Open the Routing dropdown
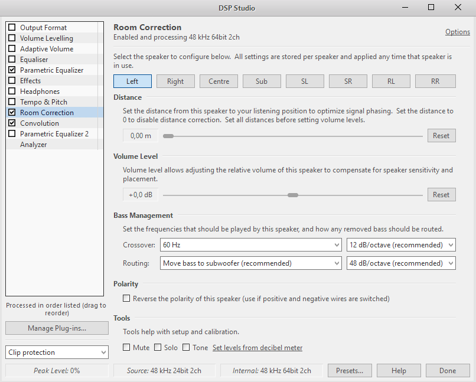 coord(251,263)
